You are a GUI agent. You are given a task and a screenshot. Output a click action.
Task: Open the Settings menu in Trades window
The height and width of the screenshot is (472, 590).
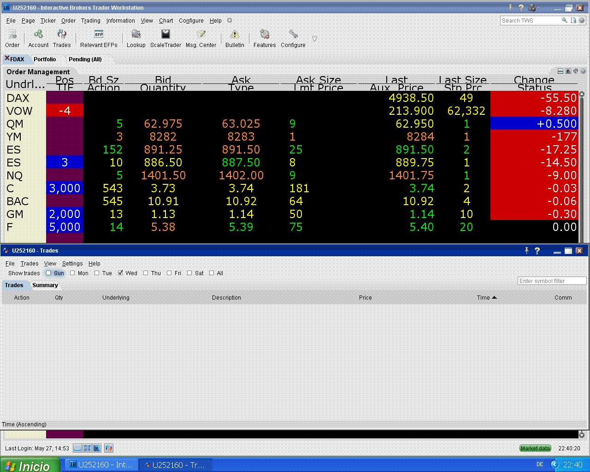[72, 263]
